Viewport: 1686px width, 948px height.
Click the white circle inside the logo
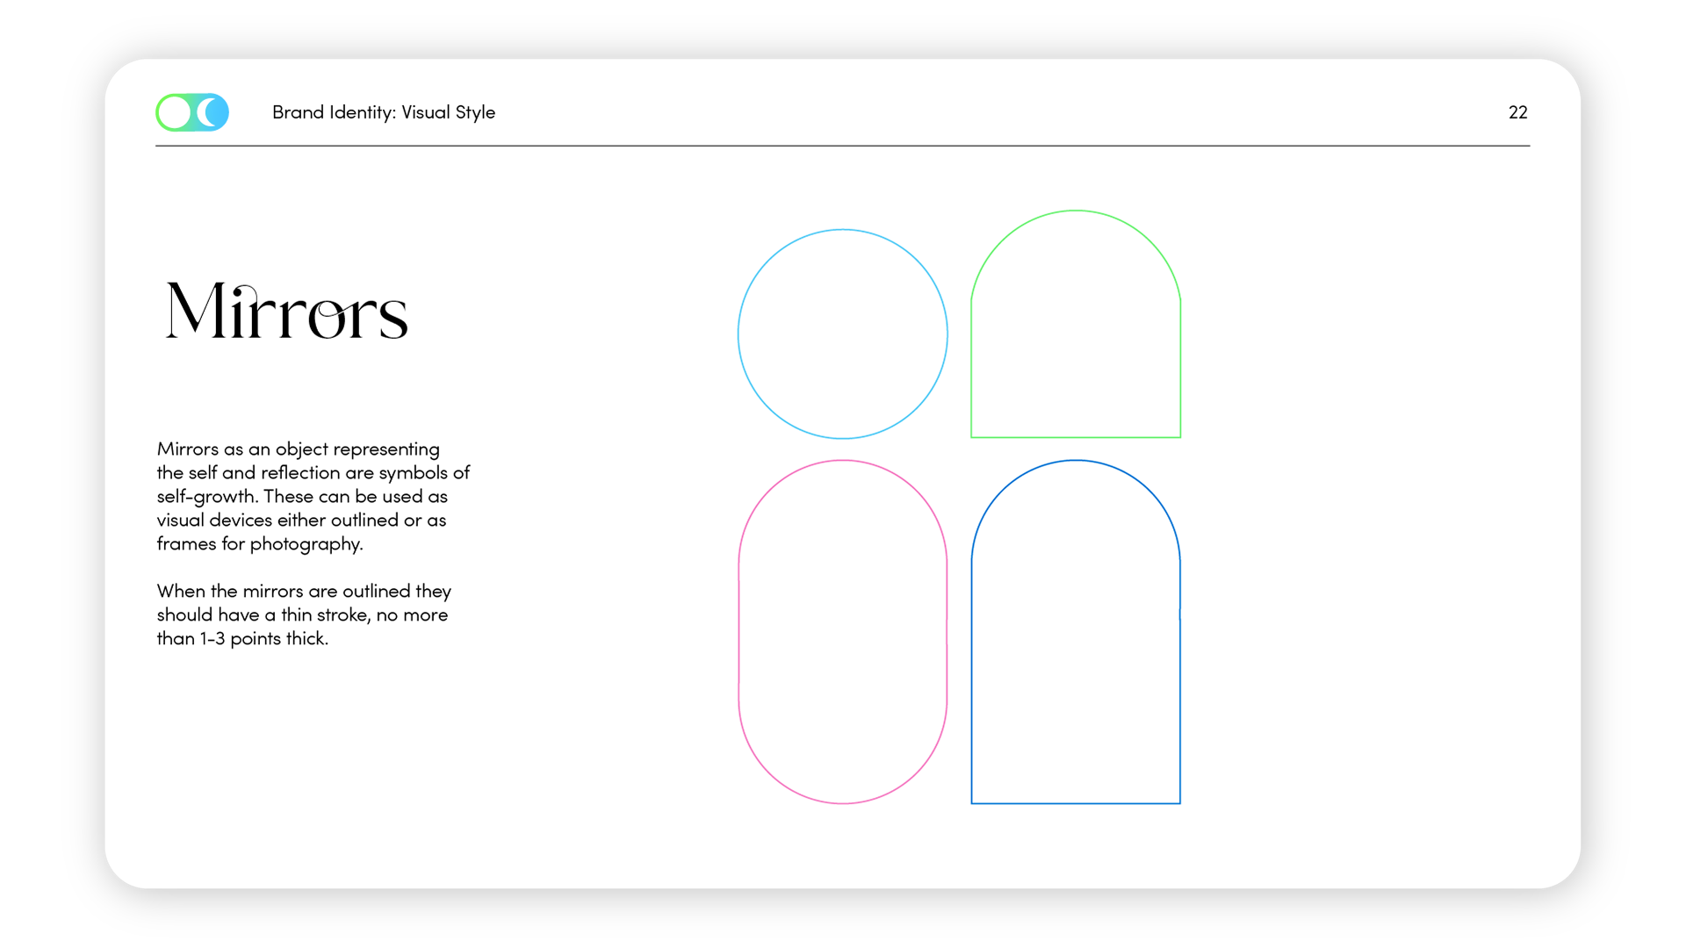tap(174, 112)
